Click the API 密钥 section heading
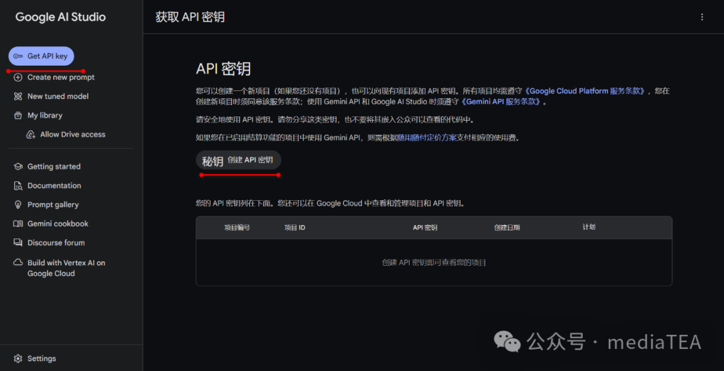Image resolution: width=724 pixels, height=371 pixels. tap(223, 69)
